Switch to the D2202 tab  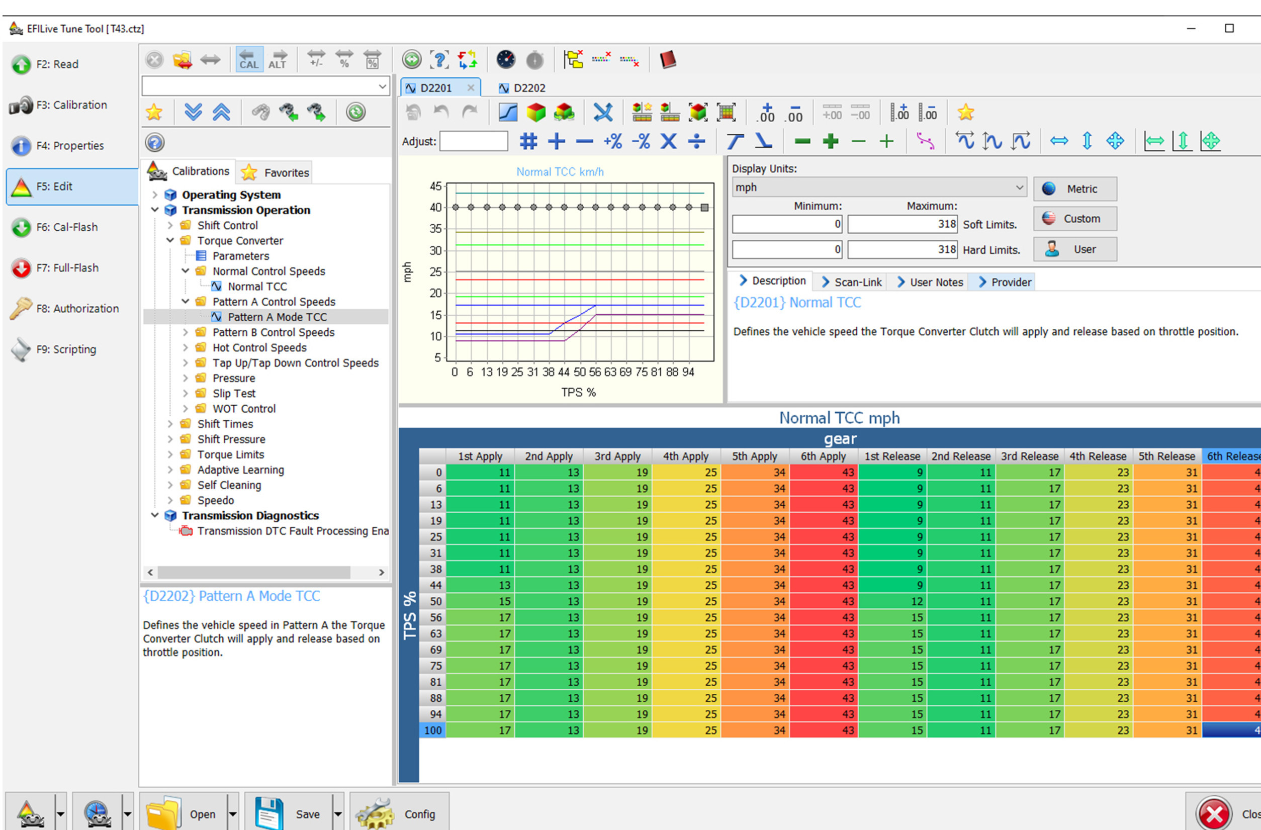(522, 88)
